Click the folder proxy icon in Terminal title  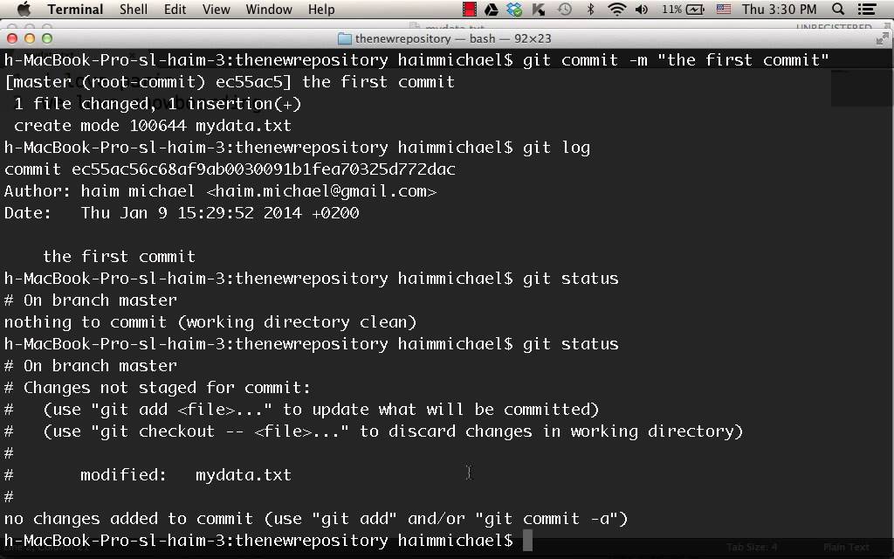coord(344,38)
